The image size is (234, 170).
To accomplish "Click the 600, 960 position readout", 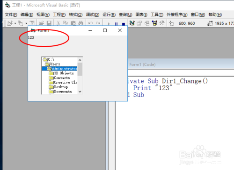I will point(187,23).
